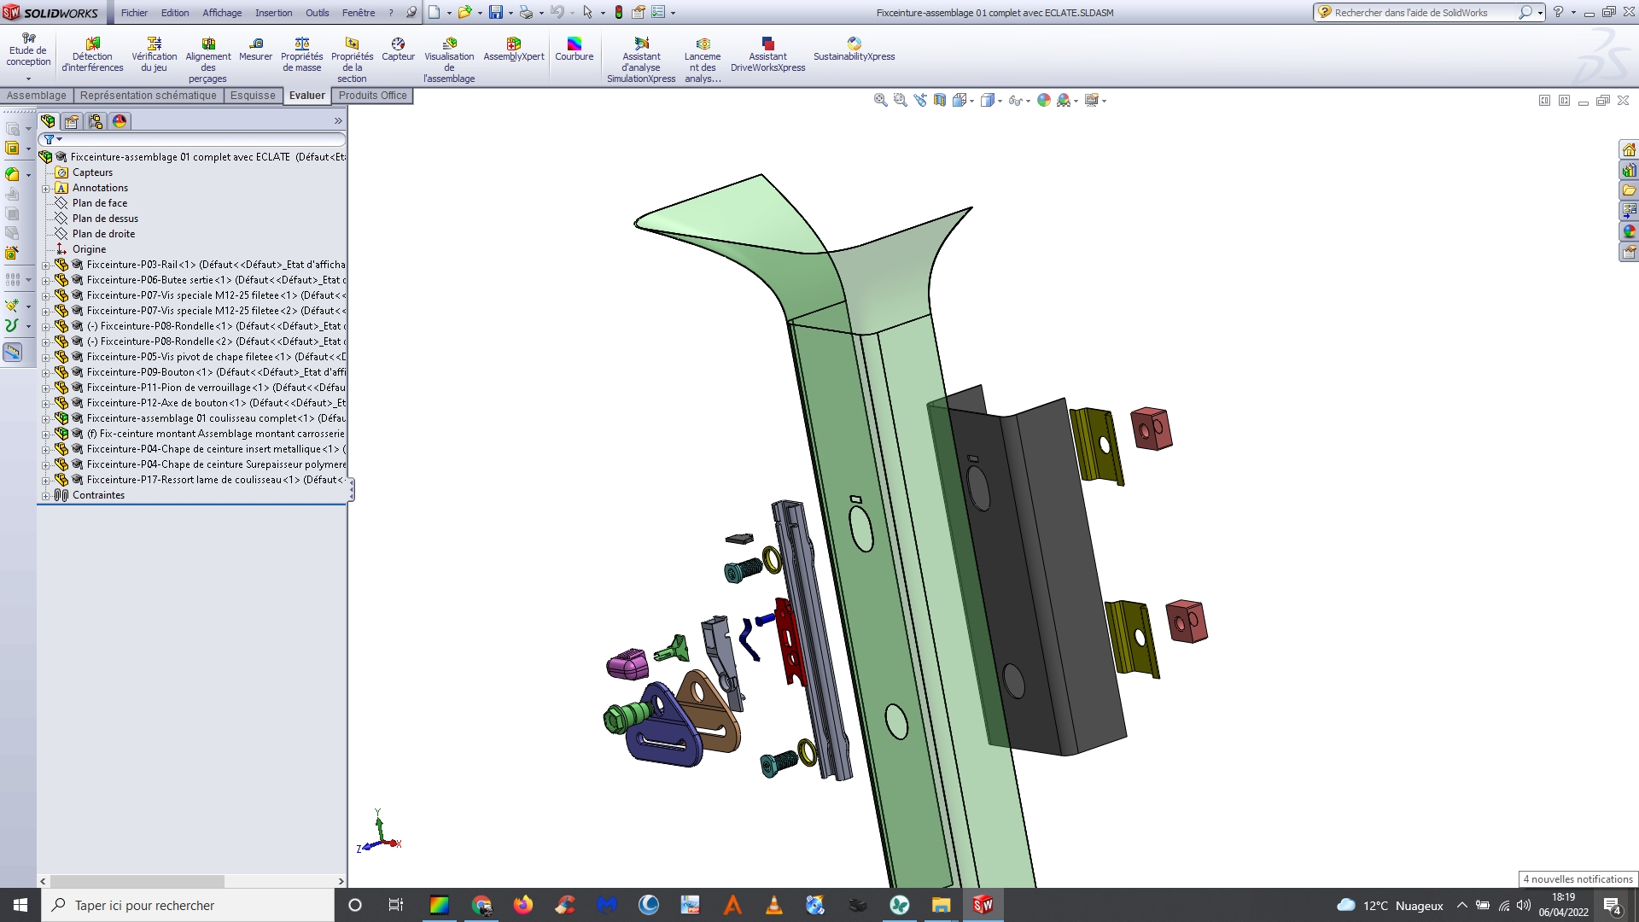Click the zoom to fit icon
Viewport: 1639px width, 922px height.
(x=880, y=100)
